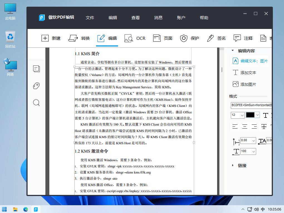The height and width of the screenshot is (213, 284).
Task: Click the black font color swatch
Action: tap(250, 115)
